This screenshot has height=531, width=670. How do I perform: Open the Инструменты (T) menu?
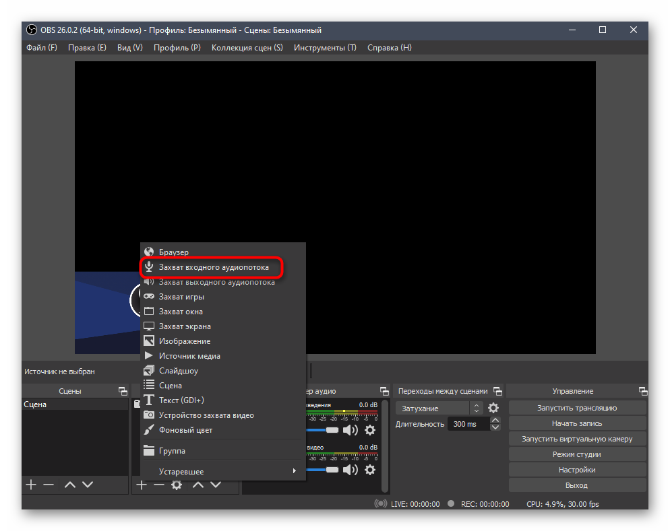325,47
